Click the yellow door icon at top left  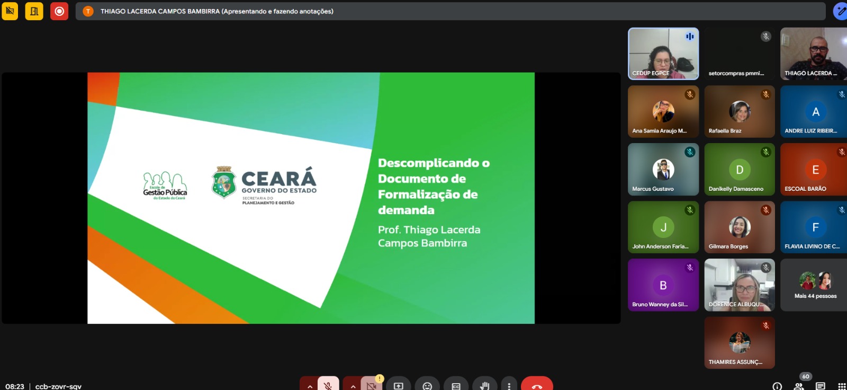pyautogui.click(x=34, y=11)
